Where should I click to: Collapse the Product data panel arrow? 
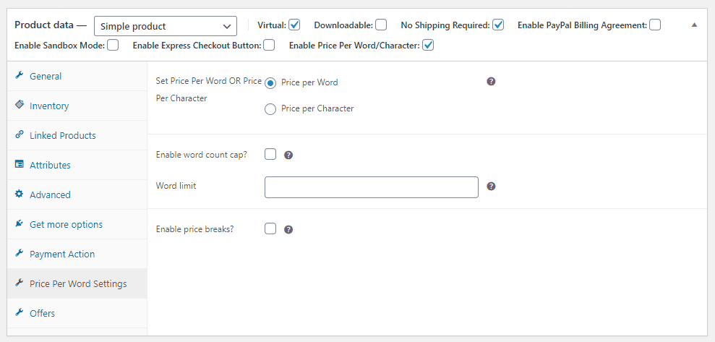pos(694,25)
